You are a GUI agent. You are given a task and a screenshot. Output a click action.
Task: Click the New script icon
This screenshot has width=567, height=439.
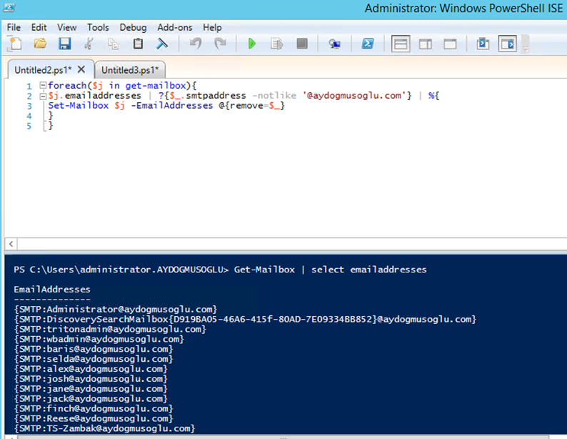[x=15, y=44]
